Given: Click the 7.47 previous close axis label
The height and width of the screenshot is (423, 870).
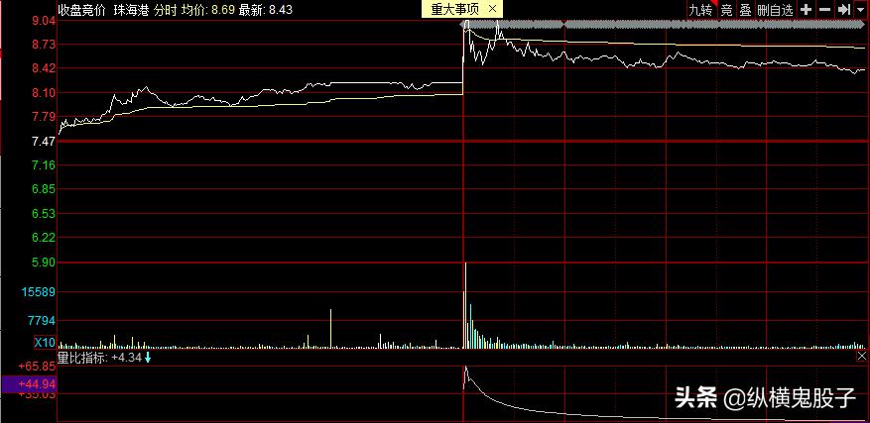Looking at the screenshot, I should click(x=45, y=142).
